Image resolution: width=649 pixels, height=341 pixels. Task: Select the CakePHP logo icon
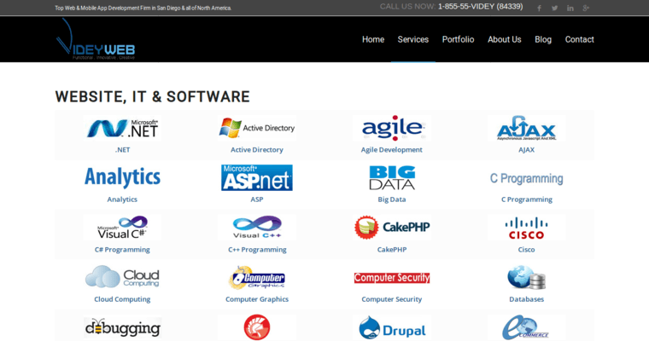point(391,228)
